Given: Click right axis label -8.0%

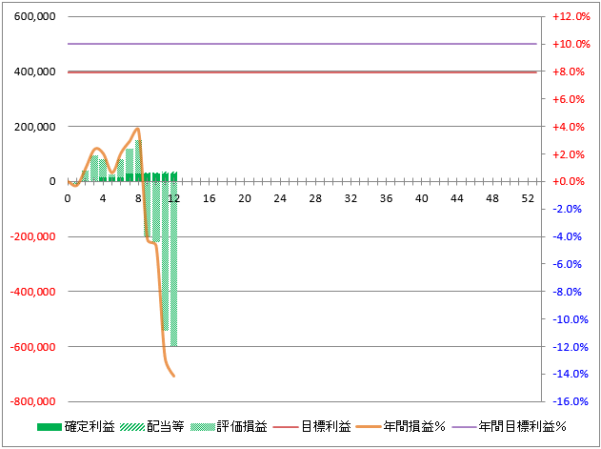Looking at the screenshot, I should point(568,292).
